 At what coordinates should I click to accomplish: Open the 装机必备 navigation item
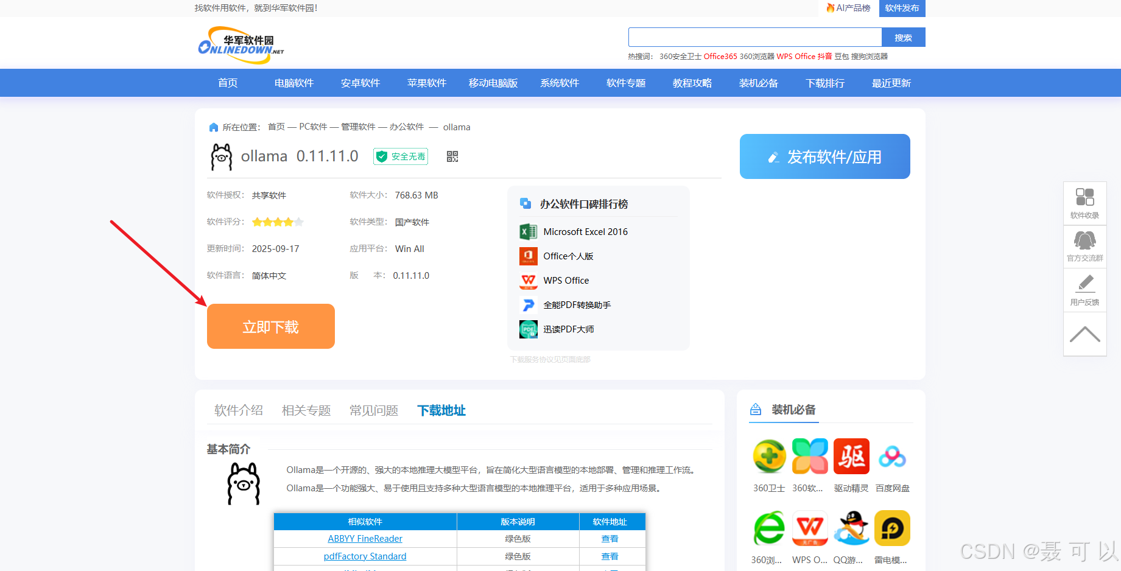(759, 83)
